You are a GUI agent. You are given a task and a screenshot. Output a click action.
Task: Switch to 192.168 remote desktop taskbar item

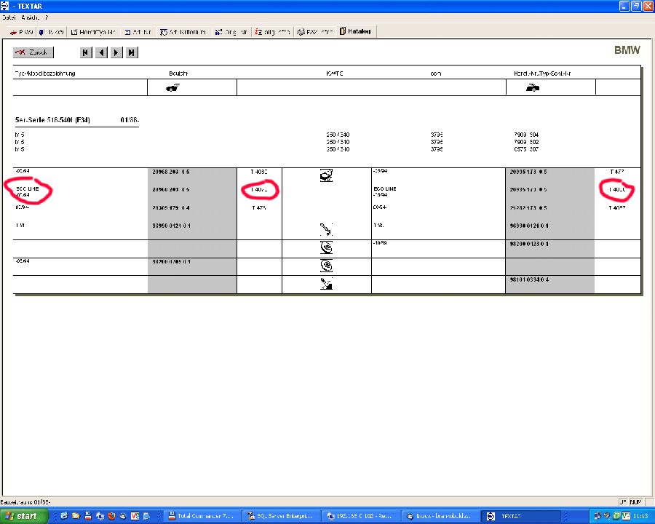coord(360,516)
